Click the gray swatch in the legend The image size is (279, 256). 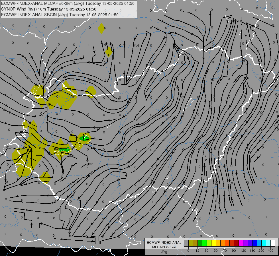tap(186, 243)
